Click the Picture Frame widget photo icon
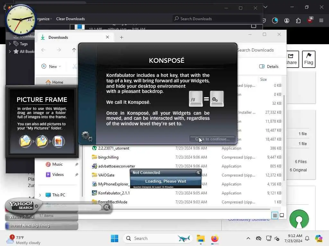This screenshot has width=329, height=246. tap(58, 142)
